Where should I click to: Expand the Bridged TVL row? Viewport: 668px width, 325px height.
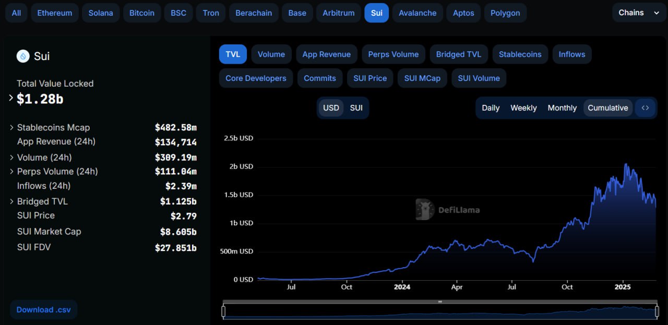pos(11,201)
